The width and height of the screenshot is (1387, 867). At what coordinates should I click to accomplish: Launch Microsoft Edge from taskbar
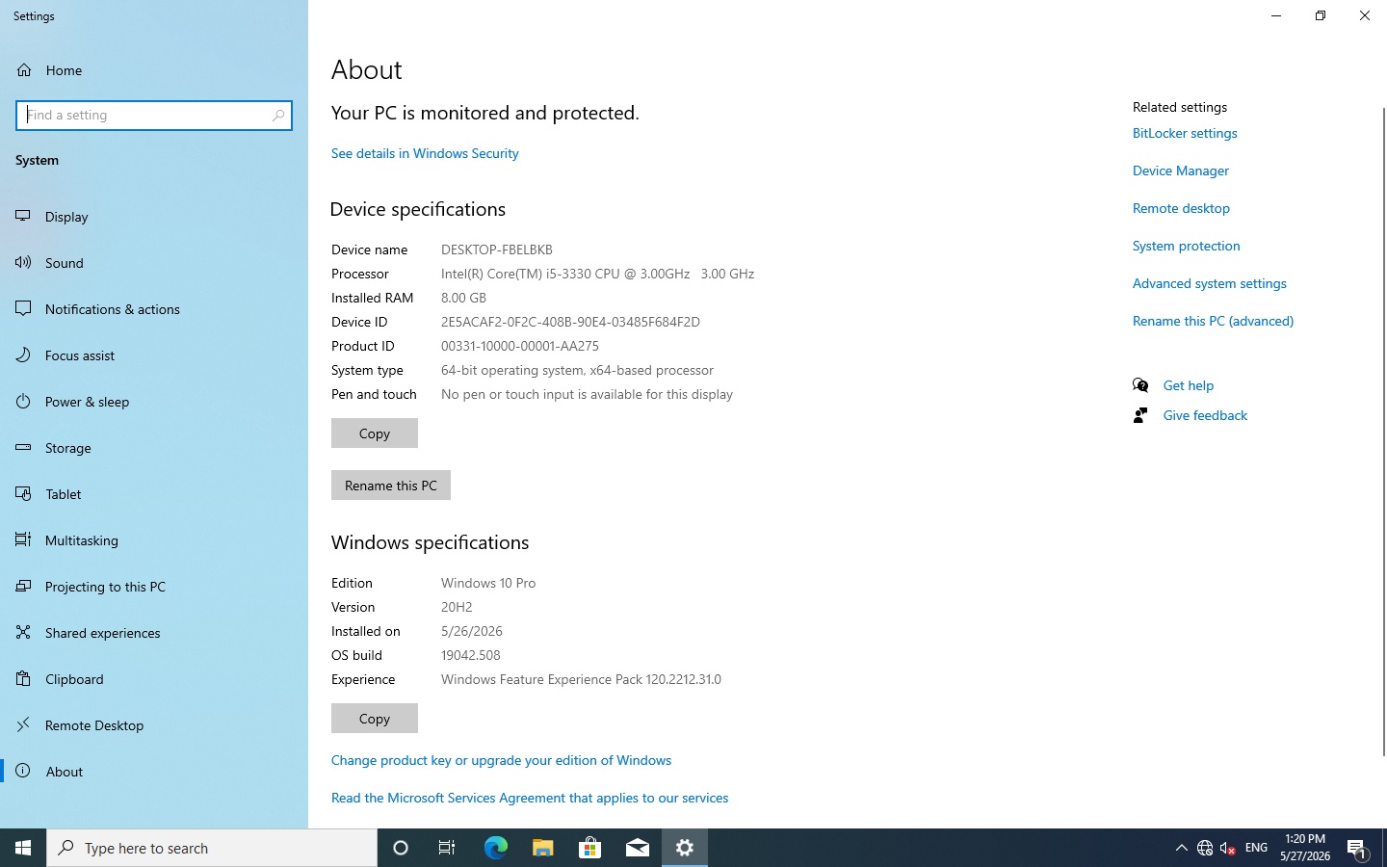click(495, 848)
